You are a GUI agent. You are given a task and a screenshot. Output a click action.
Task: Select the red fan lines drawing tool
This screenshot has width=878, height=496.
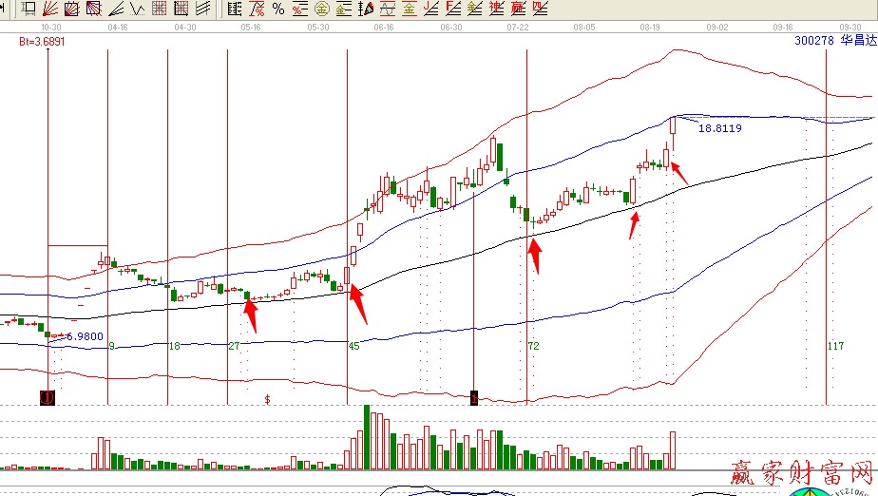point(50,10)
